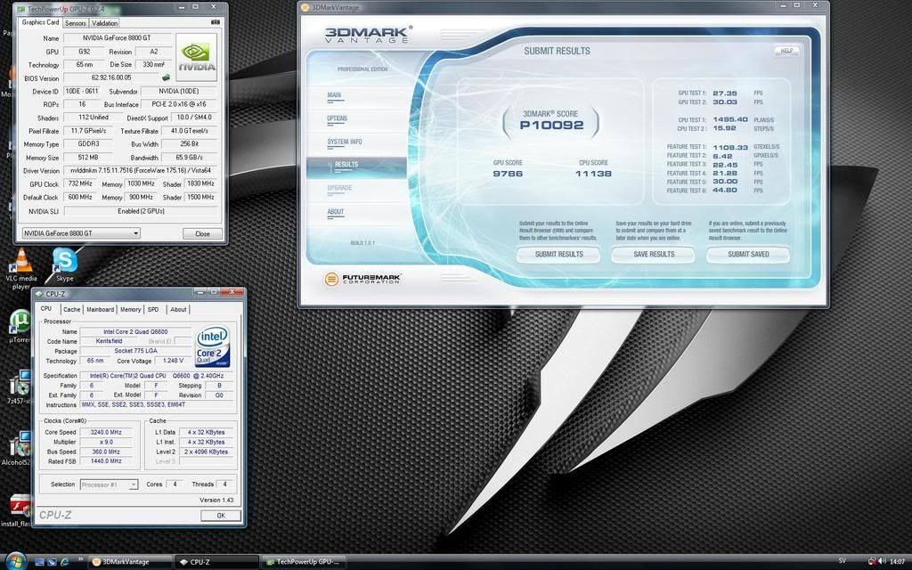Click the Futuremark Corporation logo
This screenshot has height=570, width=912.
coord(362,279)
